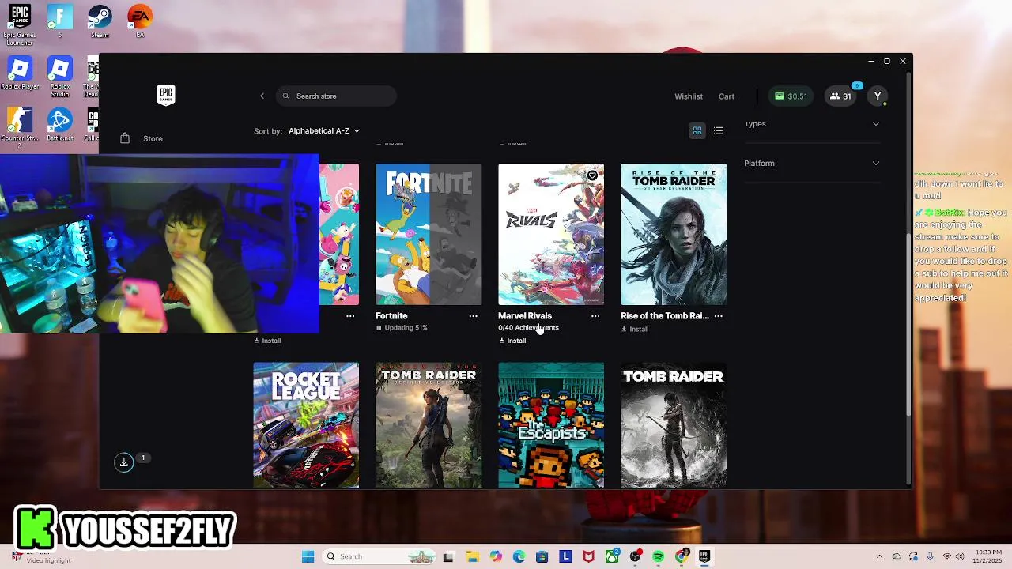1012x569 pixels.
Task: Expand the Platform filter section
Action: 812,163
